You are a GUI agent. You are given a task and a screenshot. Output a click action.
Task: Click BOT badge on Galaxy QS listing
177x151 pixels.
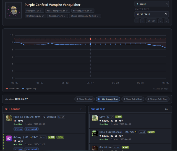click(x=51, y=137)
